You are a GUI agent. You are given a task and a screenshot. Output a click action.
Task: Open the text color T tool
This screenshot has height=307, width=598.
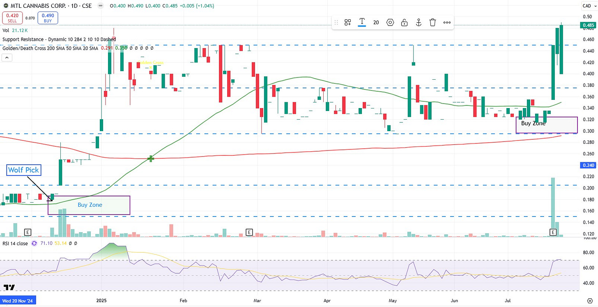pyautogui.click(x=362, y=22)
